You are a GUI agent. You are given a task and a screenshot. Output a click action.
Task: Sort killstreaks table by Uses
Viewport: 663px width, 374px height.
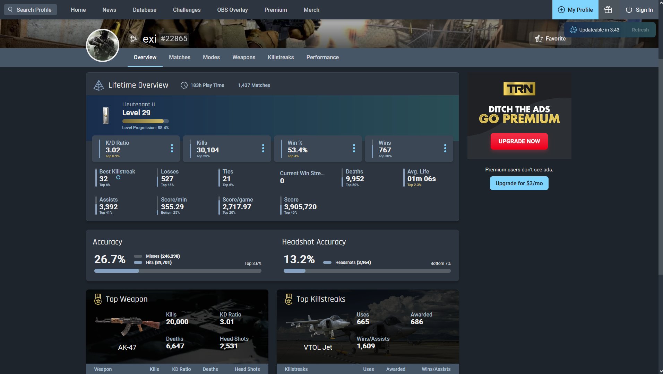tap(368, 369)
